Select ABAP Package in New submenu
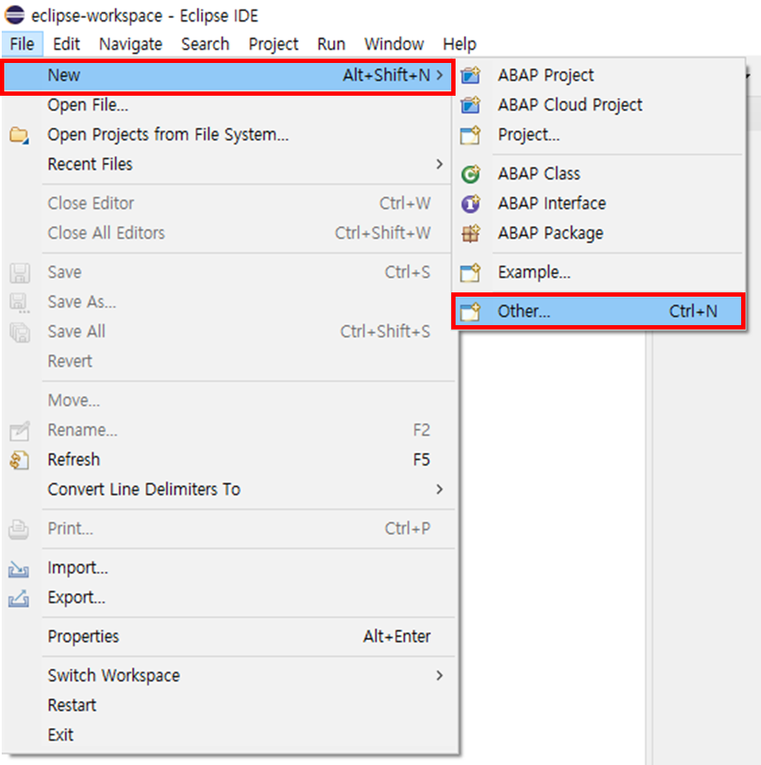 pos(599,233)
